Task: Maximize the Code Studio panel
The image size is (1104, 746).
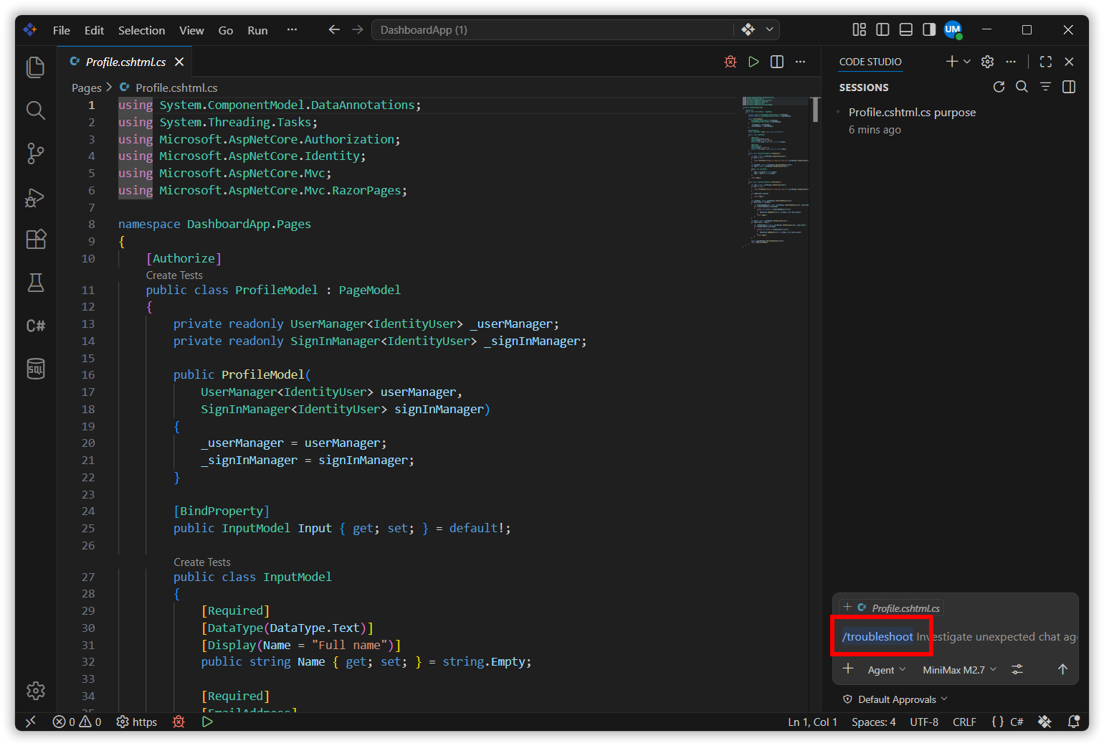Action: click(x=1046, y=62)
